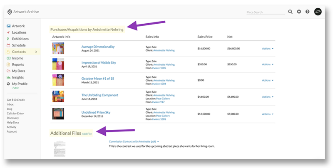Click the $16,800.00 sales price value
The image size is (333, 168).
(x=204, y=49)
